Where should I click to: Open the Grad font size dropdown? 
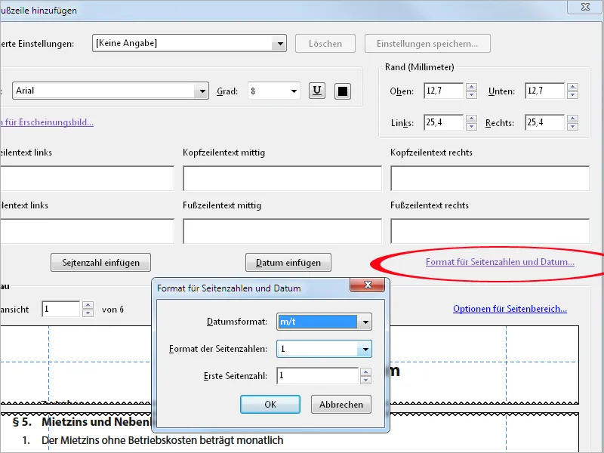[274, 91]
